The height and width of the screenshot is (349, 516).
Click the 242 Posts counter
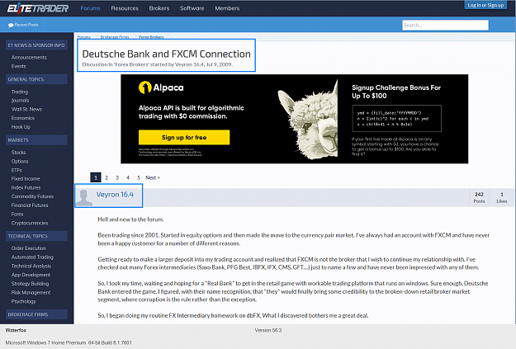tap(479, 197)
